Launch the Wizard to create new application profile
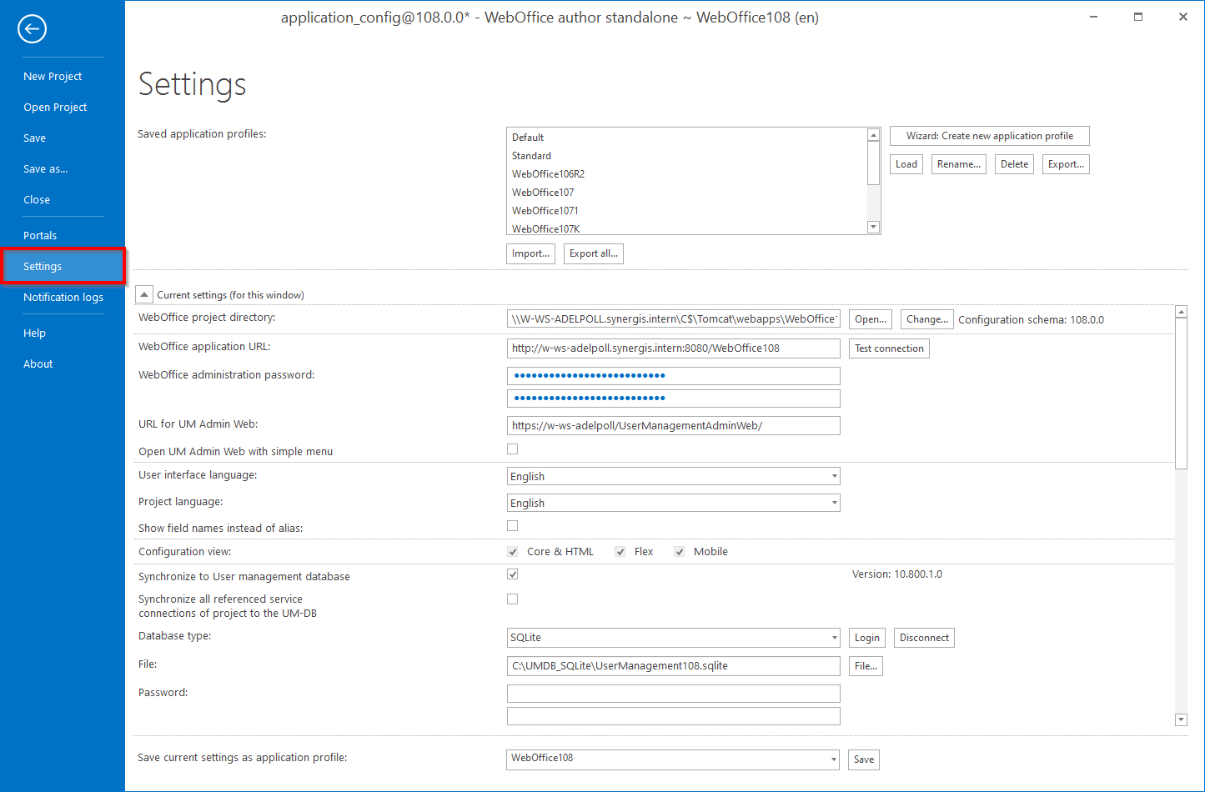Viewport: 1205px width, 792px height. click(989, 135)
